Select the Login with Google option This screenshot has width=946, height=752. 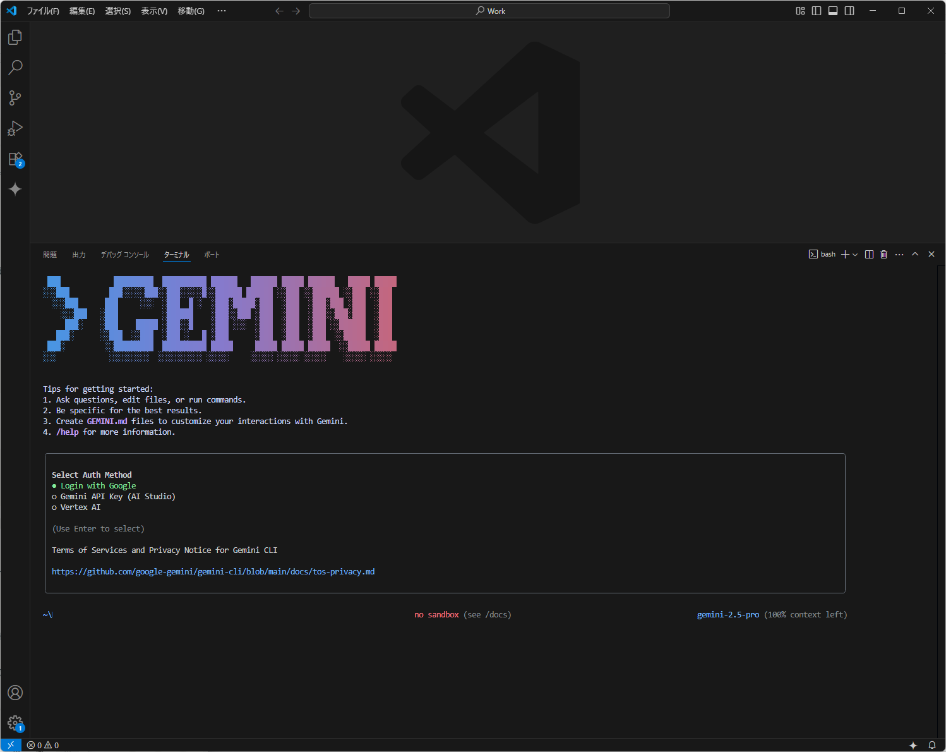point(98,485)
